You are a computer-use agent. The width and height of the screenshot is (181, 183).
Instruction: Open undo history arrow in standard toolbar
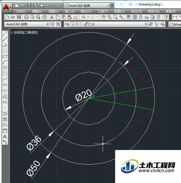coord(88,17)
